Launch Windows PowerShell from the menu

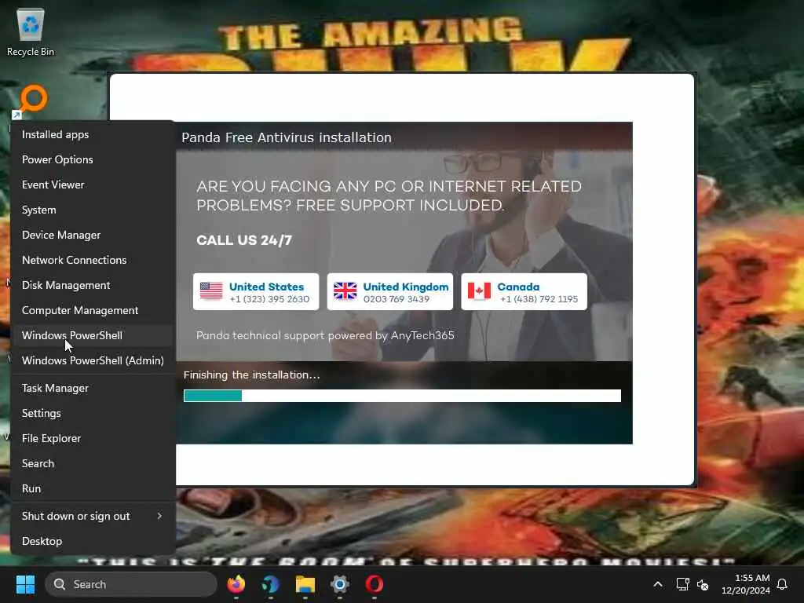pyautogui.click(x=93, y=335)
